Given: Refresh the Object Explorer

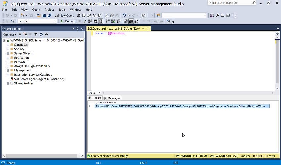Looking at the screenshot, I should pyautogui.click(x=41, y=35).
